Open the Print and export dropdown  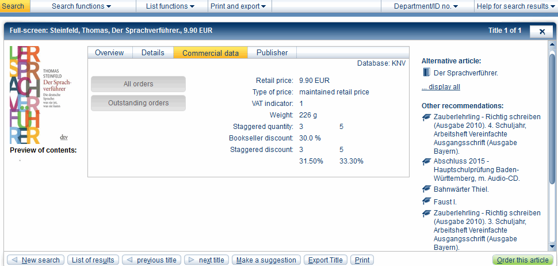pos(238,6)
